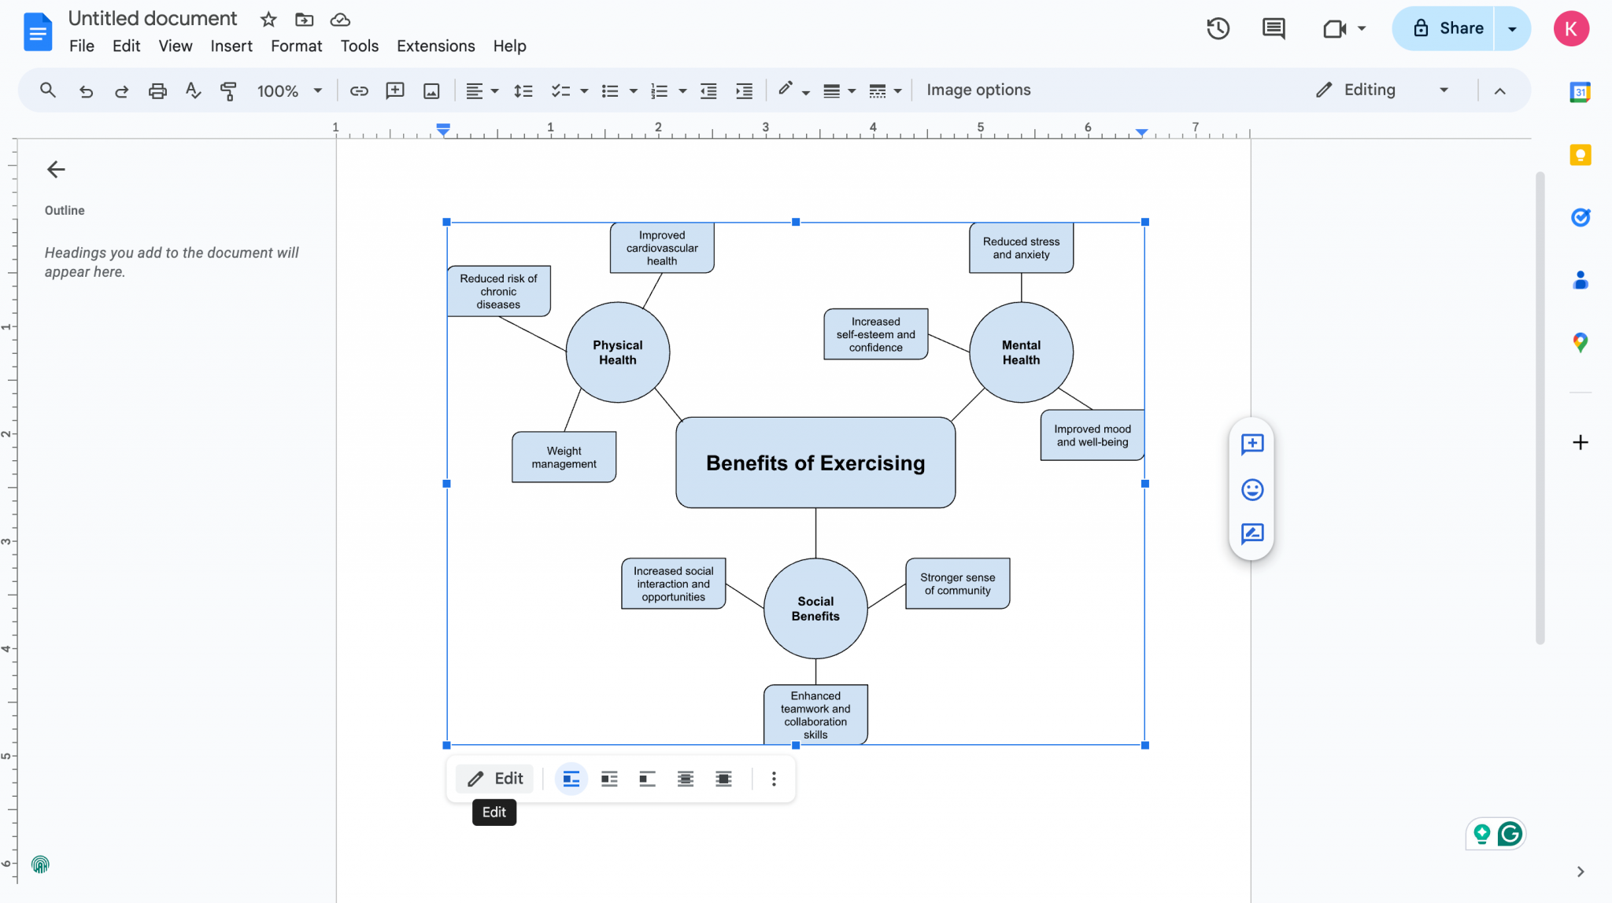Image resolution: width=1612 pixels, height=903 pixels.
Task: Click the print icon
Action: (157, 90)
